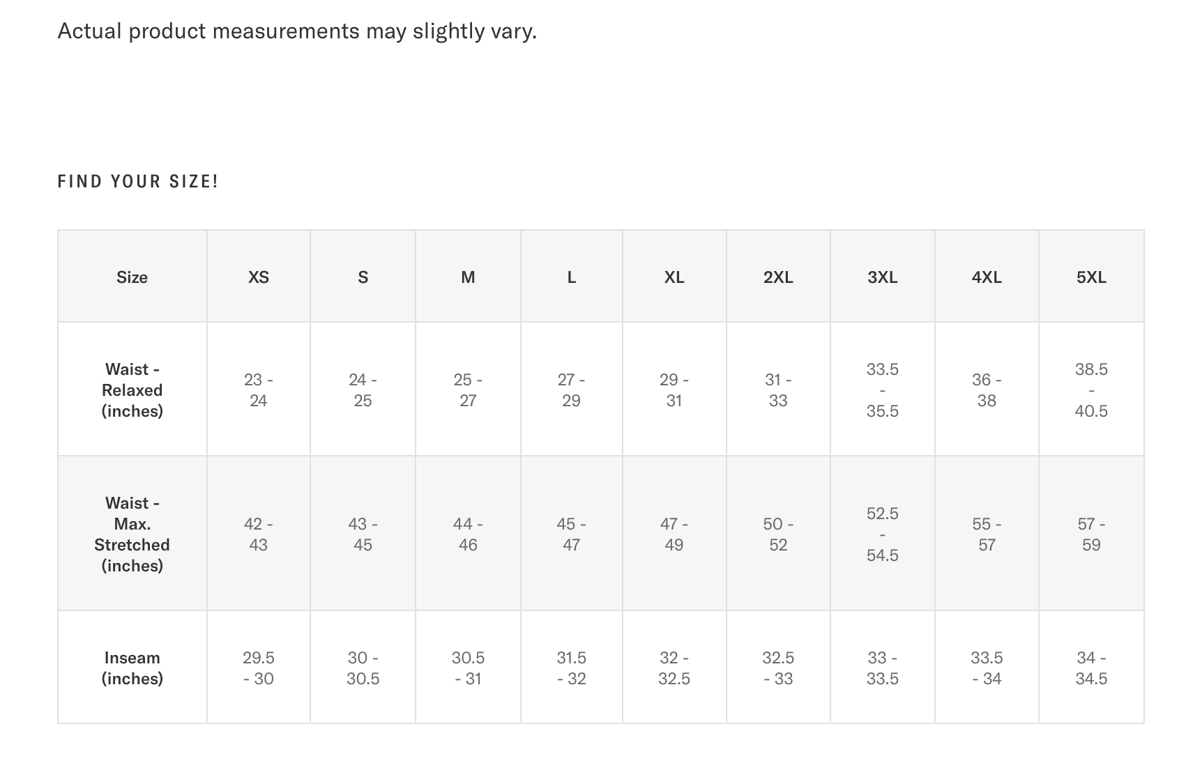The height and width of the screenshot is (770, 1193).
Task: Click the XS size column header
Action: pos(258,277)
